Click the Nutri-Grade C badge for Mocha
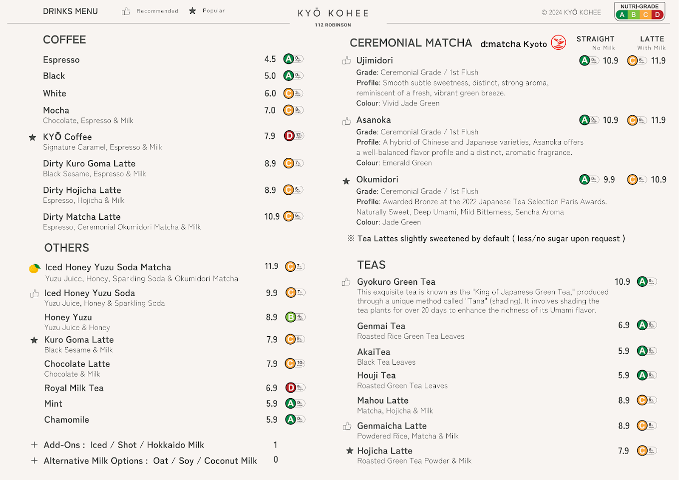This screenshot has height=480, width=679. 293,110
